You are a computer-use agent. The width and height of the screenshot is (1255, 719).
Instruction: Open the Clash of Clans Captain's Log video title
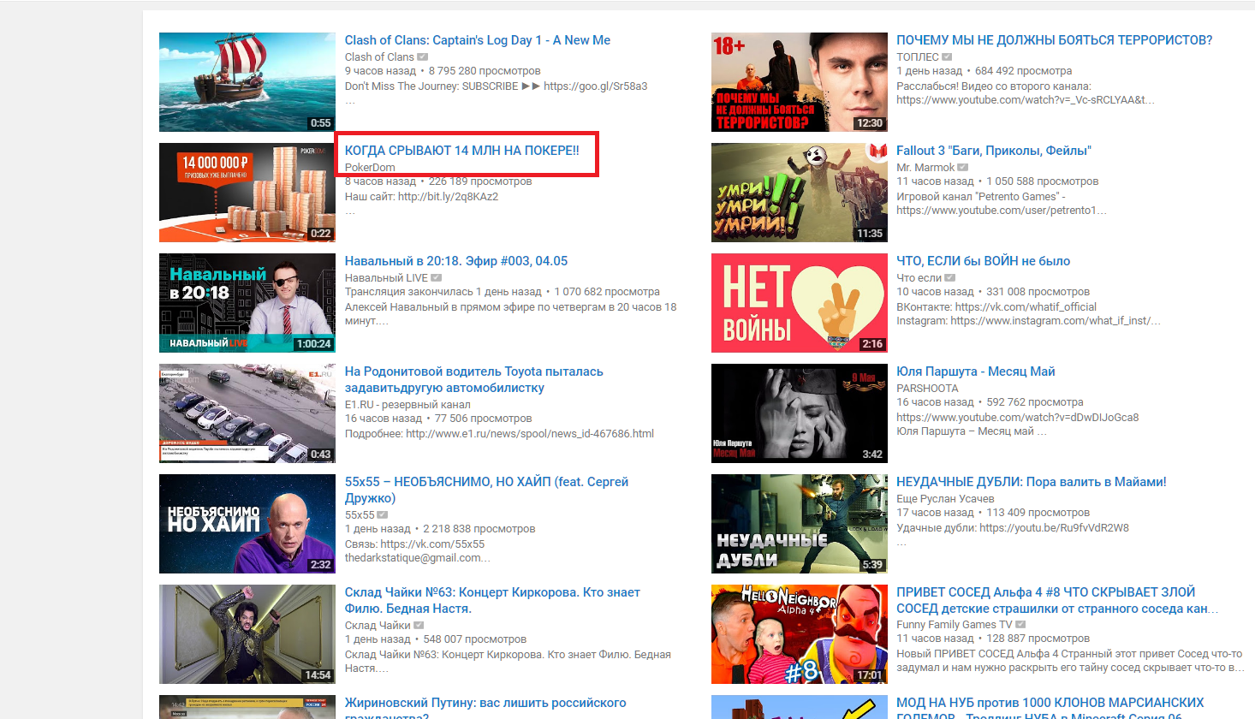477,40
